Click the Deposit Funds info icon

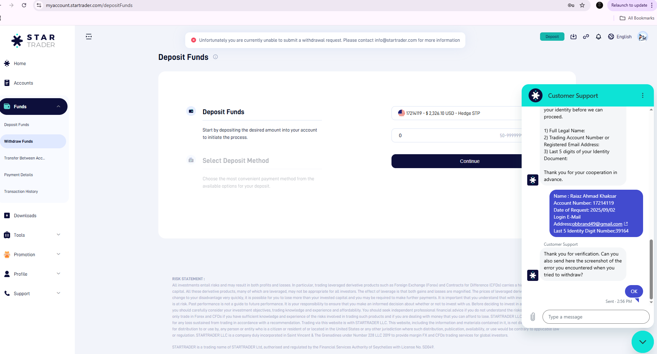pyautogui.click(x=215, y=57)
